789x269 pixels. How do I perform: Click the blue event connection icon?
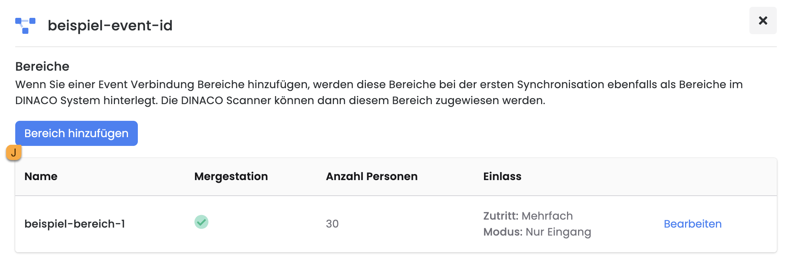[x=25, y=25]
